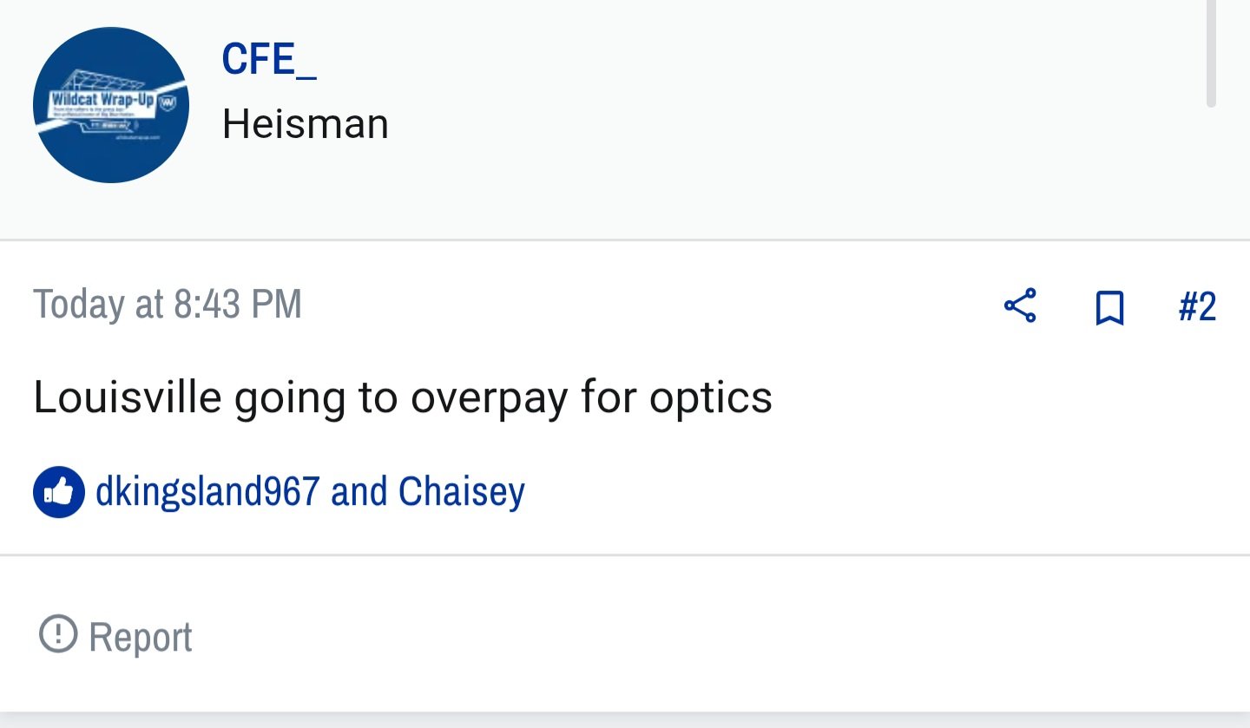Click the vertical scrollbar thumb
1250x728 pixels.
(x=1211, y=52)
